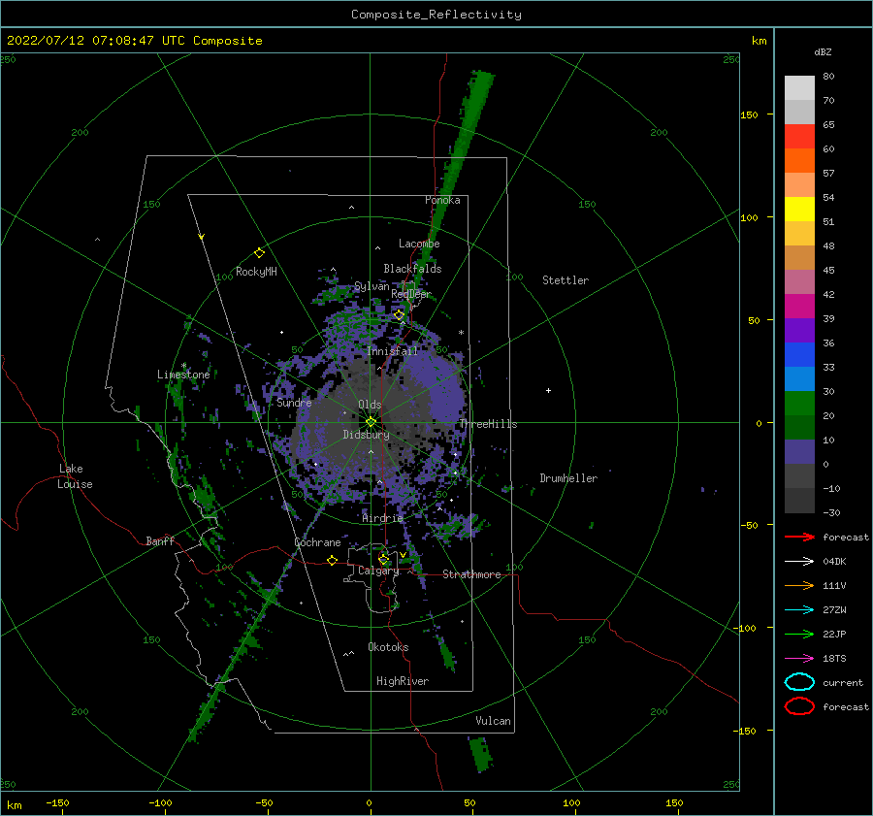Click the red forecast arrow legend icon
The image size is (873, 816).
click(x=799, y=537)
